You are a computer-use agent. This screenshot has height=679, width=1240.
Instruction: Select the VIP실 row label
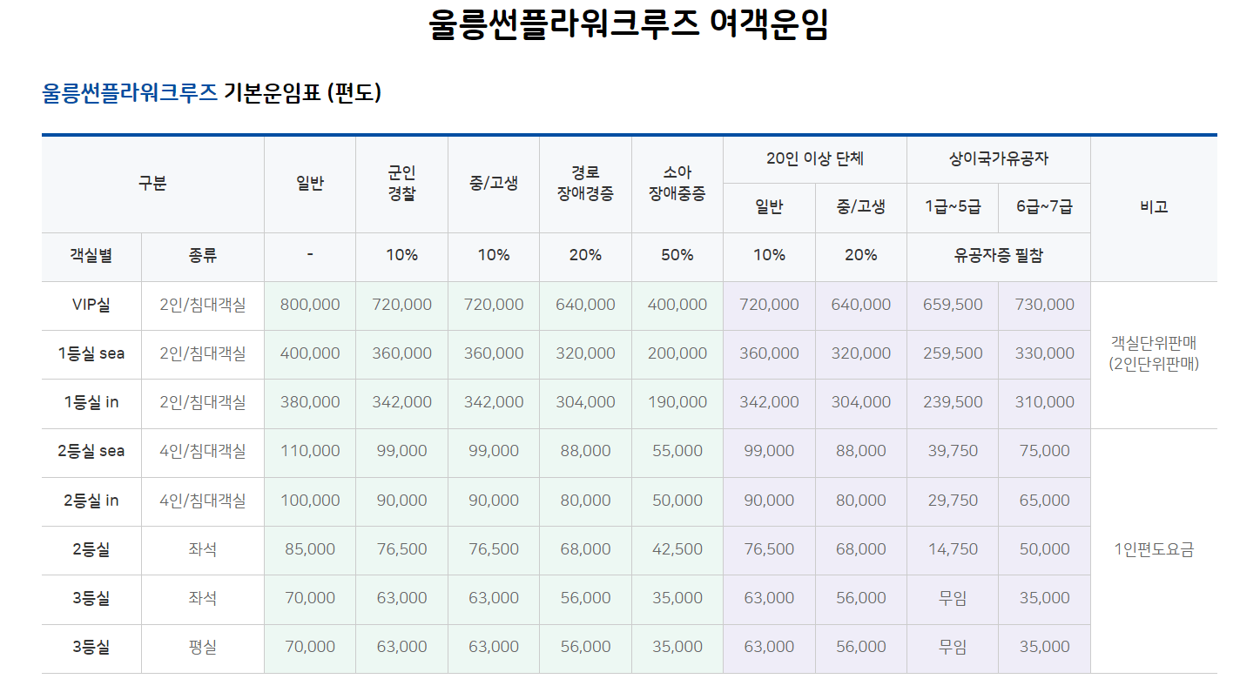(91, 305)
